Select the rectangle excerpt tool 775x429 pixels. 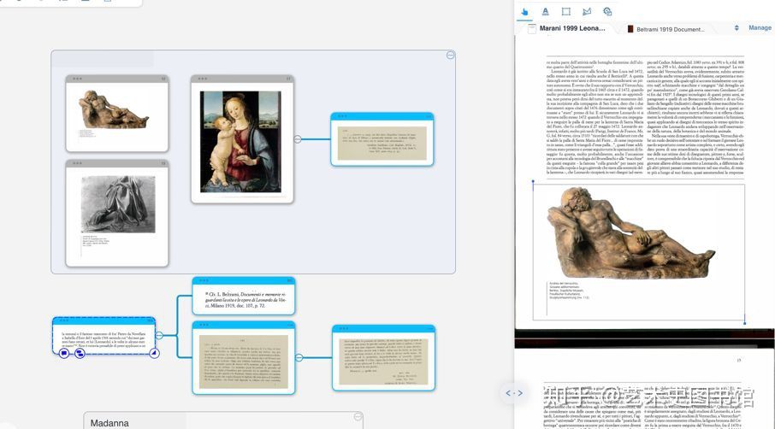(x=566, y=12)
